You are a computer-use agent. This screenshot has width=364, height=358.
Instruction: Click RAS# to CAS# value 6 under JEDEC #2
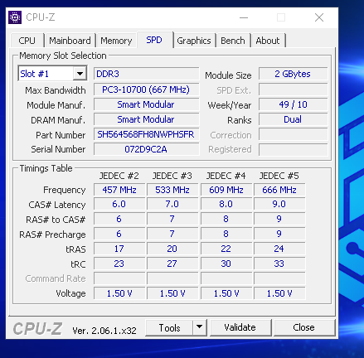119,219
